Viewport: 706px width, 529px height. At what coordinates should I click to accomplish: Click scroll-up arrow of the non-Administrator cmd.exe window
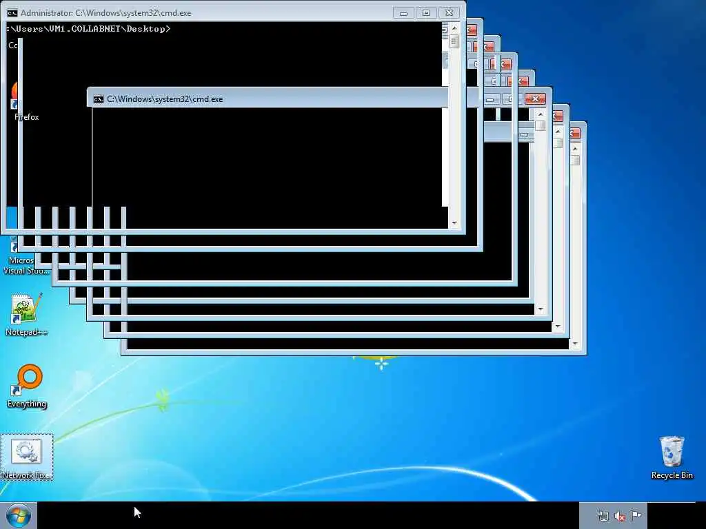(x=540, y=114)
